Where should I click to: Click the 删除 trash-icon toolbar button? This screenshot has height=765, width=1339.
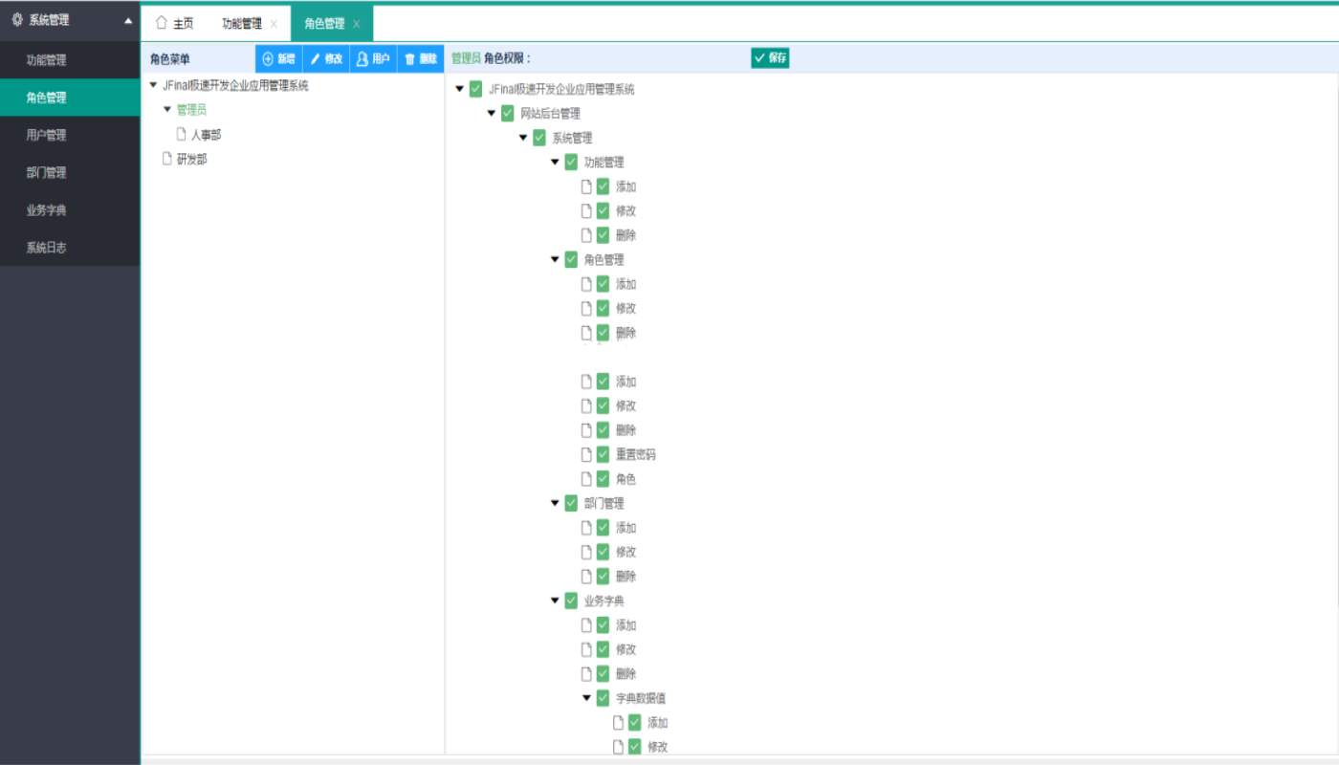pyautogui.click(x=421, y=58)
